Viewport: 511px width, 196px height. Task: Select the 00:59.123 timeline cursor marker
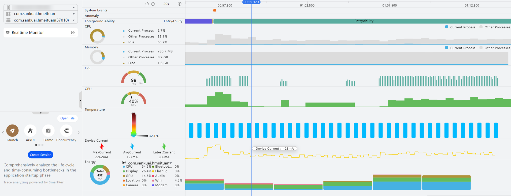[251, 2]
